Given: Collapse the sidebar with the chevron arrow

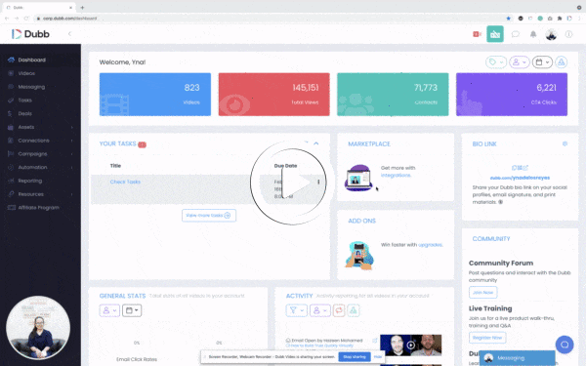Looking at the screenshot, I should [69, 34].
